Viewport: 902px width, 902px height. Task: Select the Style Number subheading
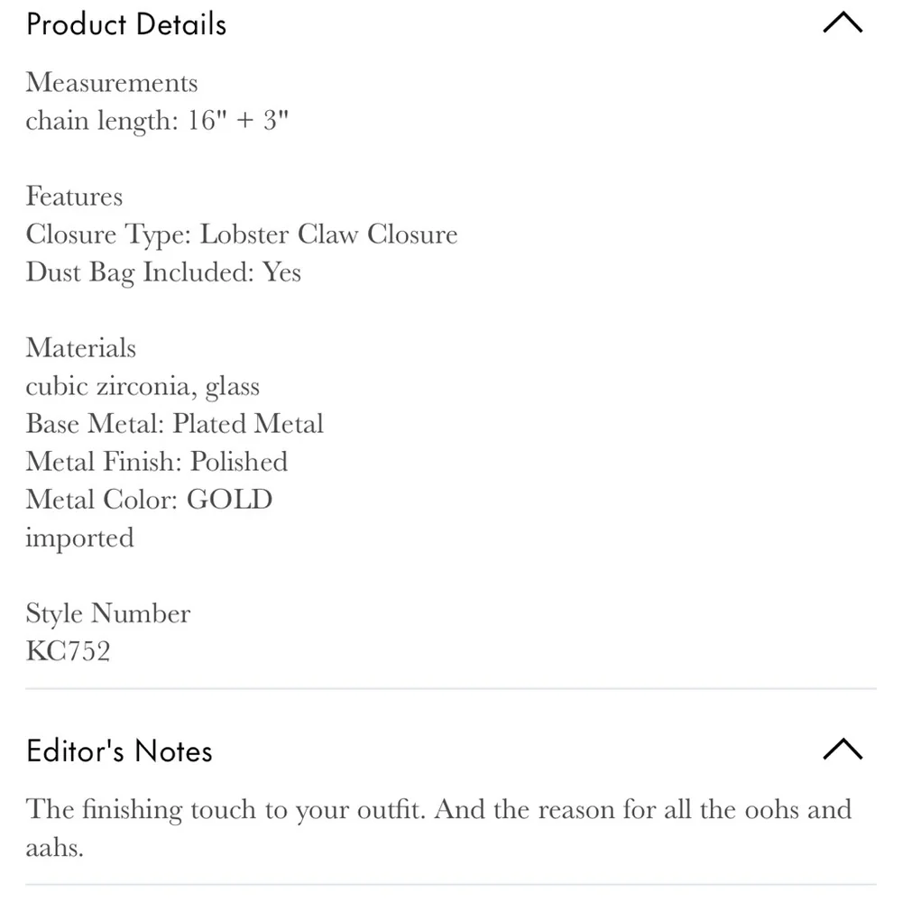108,613
